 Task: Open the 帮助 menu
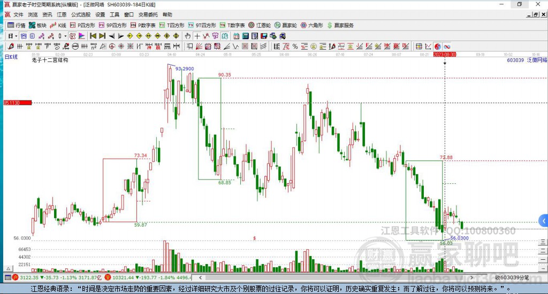[168, 14]
